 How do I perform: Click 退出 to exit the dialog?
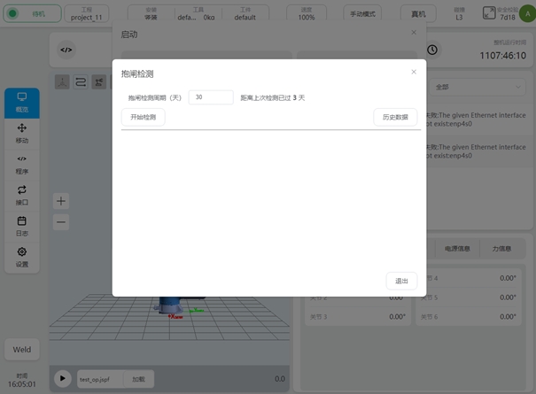click(401, 281)
